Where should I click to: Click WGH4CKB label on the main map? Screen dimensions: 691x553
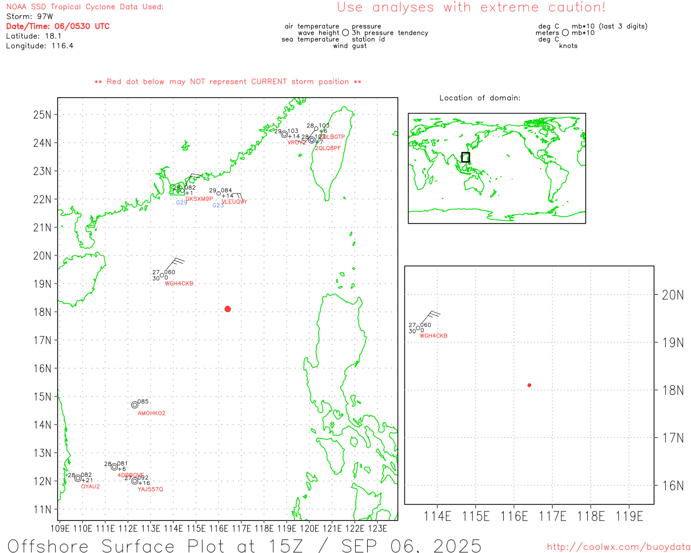[179, 284]
